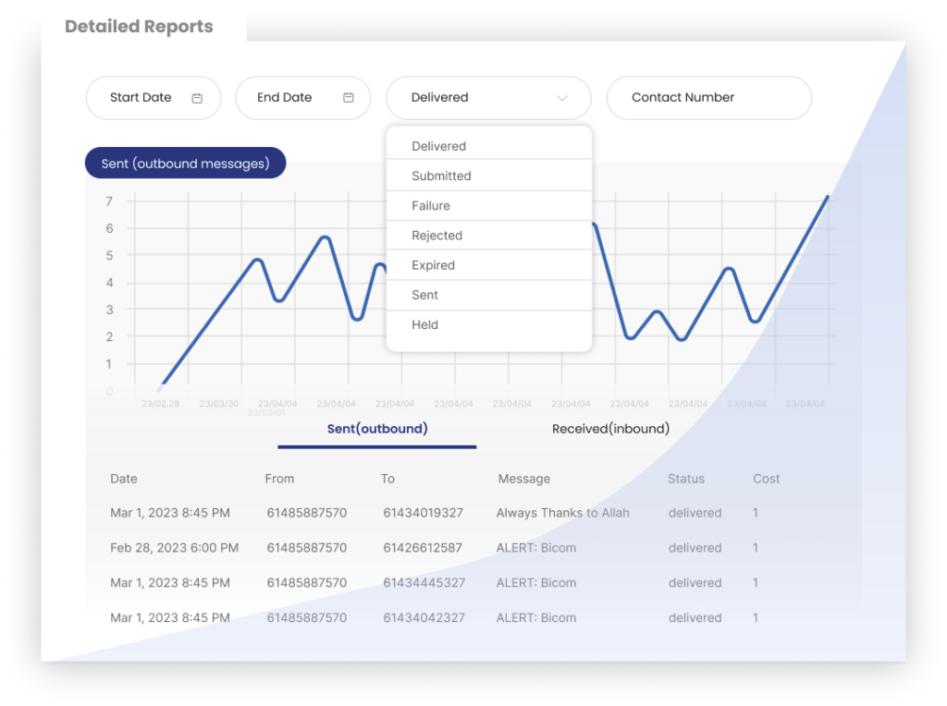Click the peak data point on the chart
The height and width of the screenshot is (706, 947).
click(x=830, y=196)
